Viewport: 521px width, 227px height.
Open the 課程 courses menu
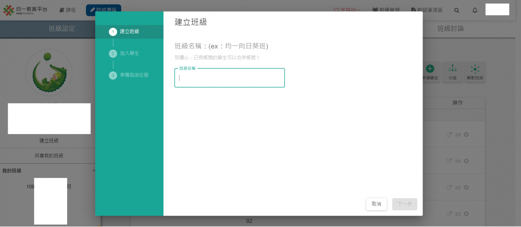pyautogui.click(x=68, y=10)
